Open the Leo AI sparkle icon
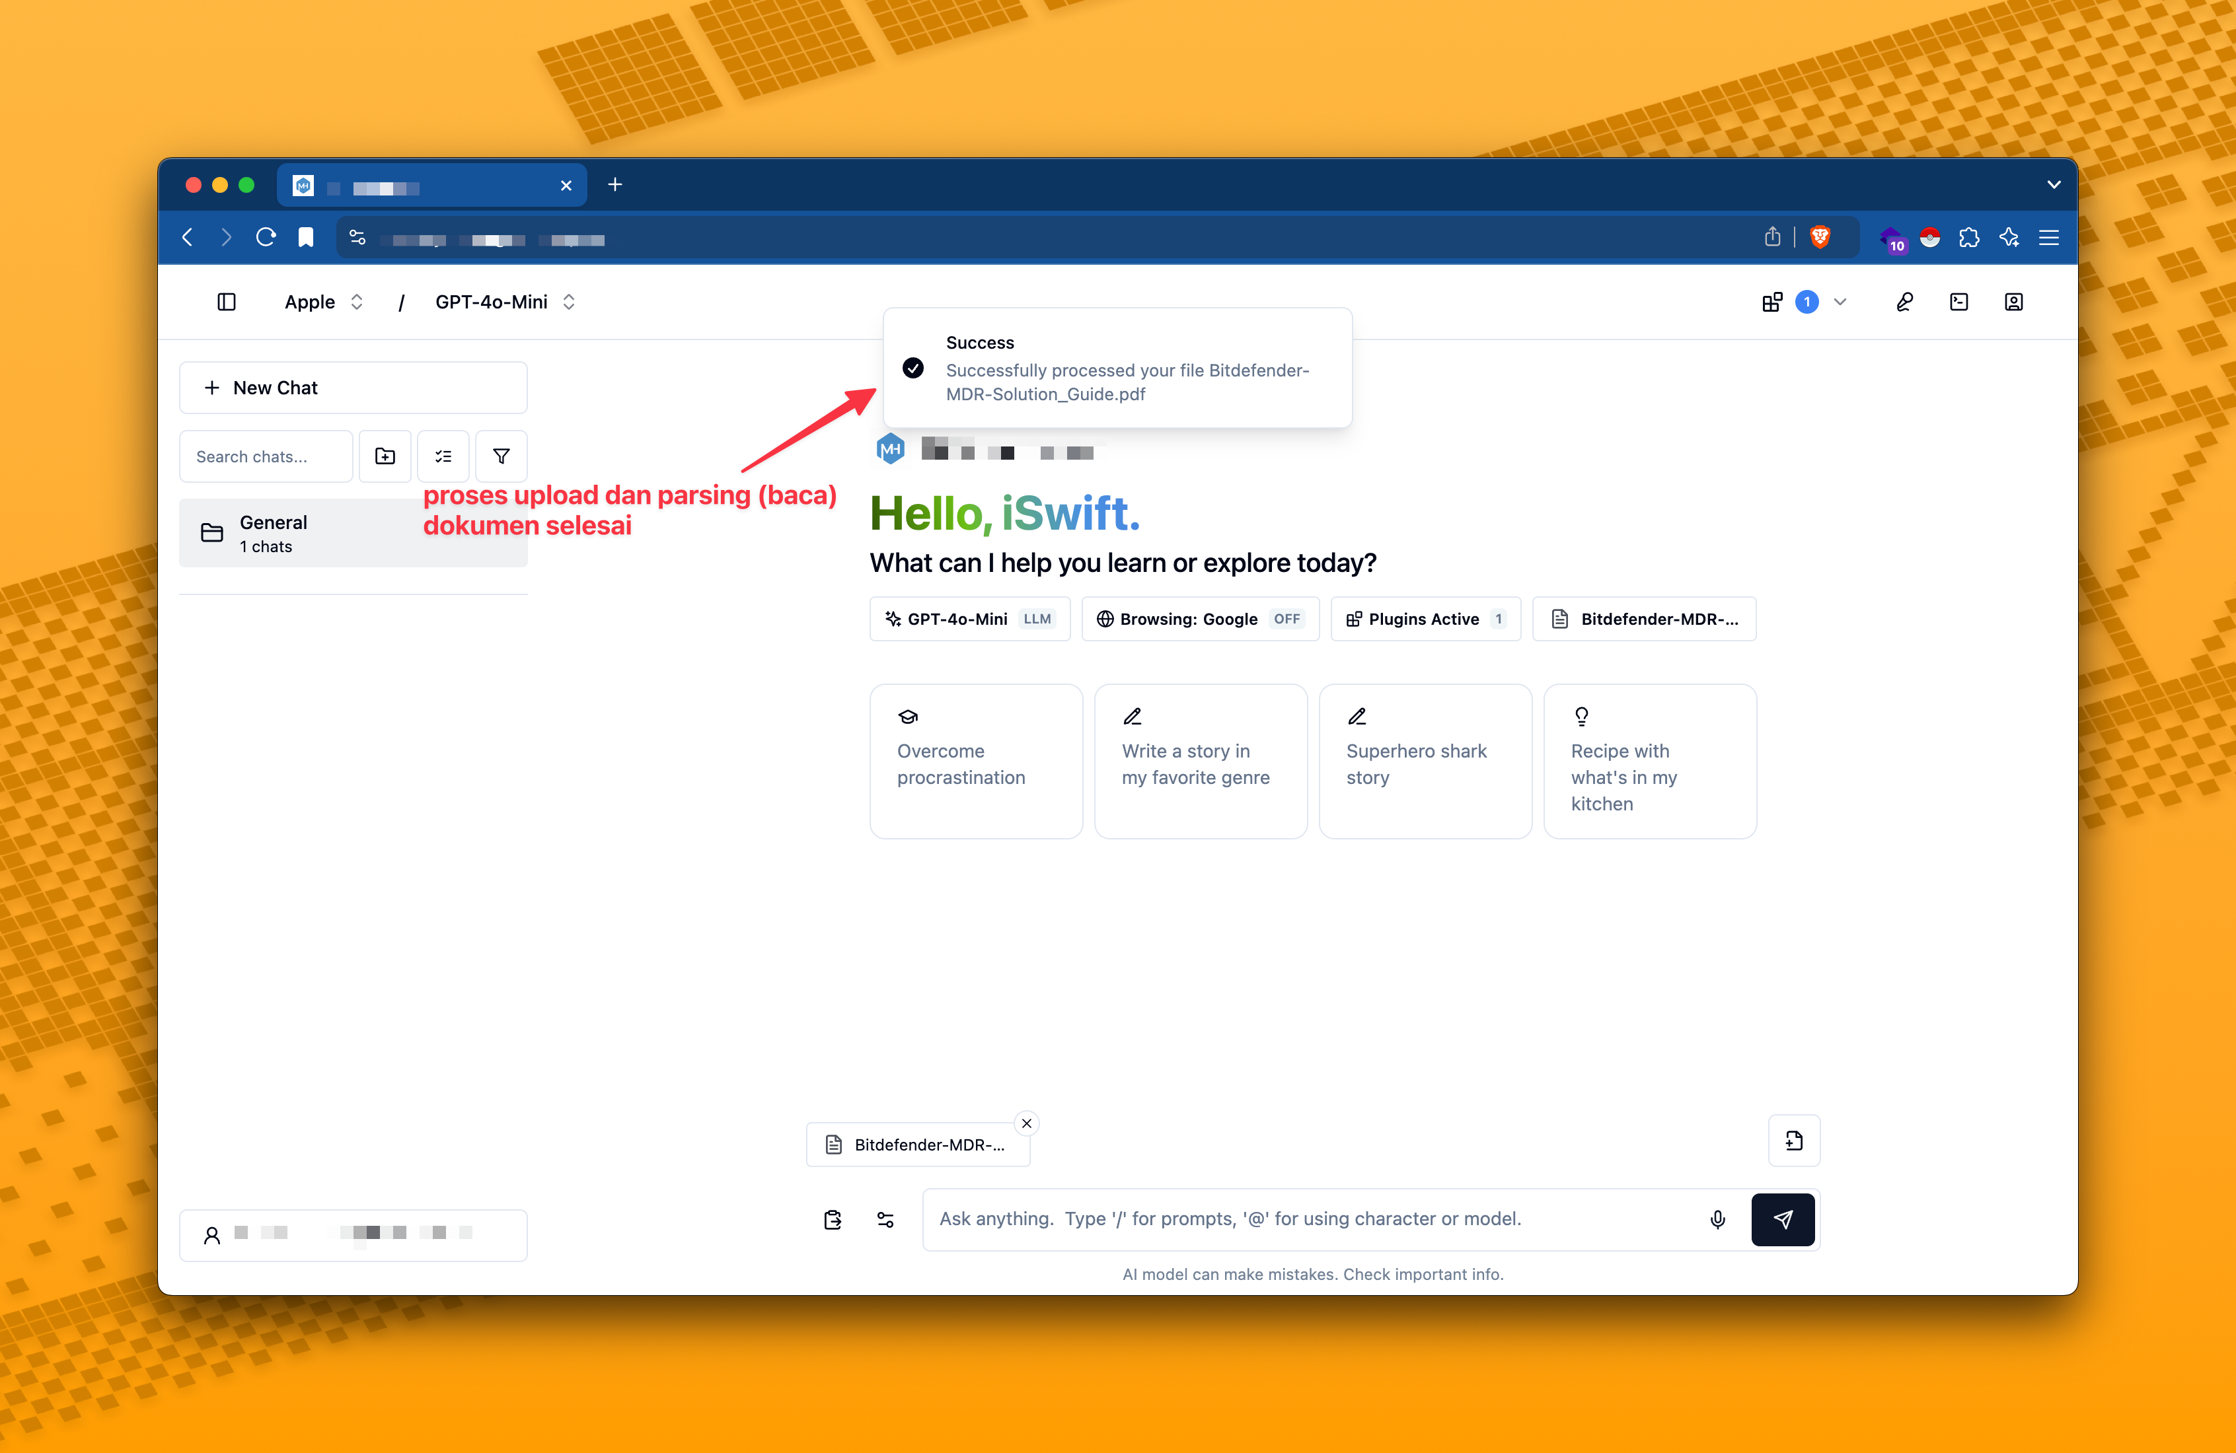Screen dimensions: 2236x1453 click(2009, 238)
